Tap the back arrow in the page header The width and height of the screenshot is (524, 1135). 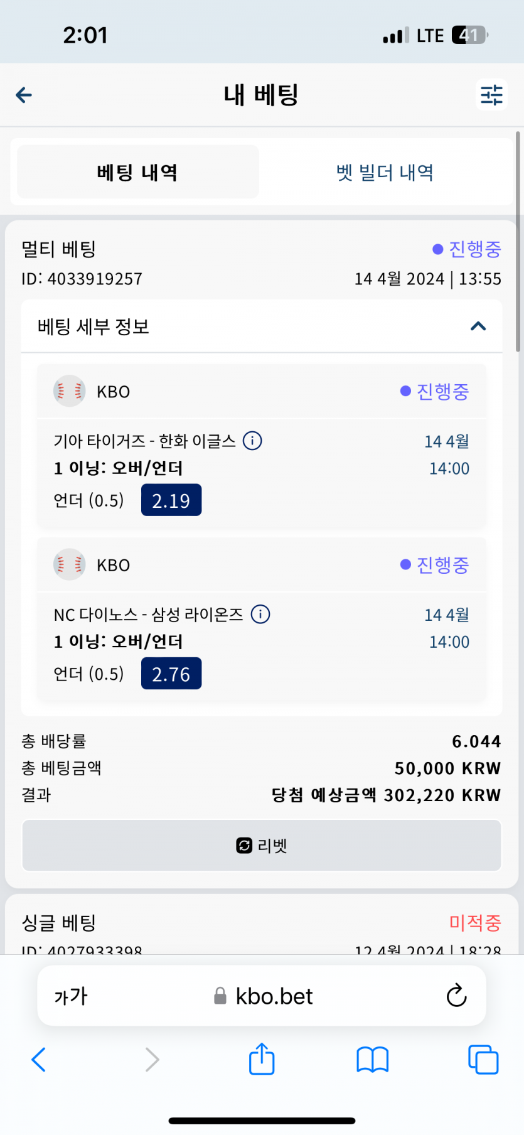24,95
